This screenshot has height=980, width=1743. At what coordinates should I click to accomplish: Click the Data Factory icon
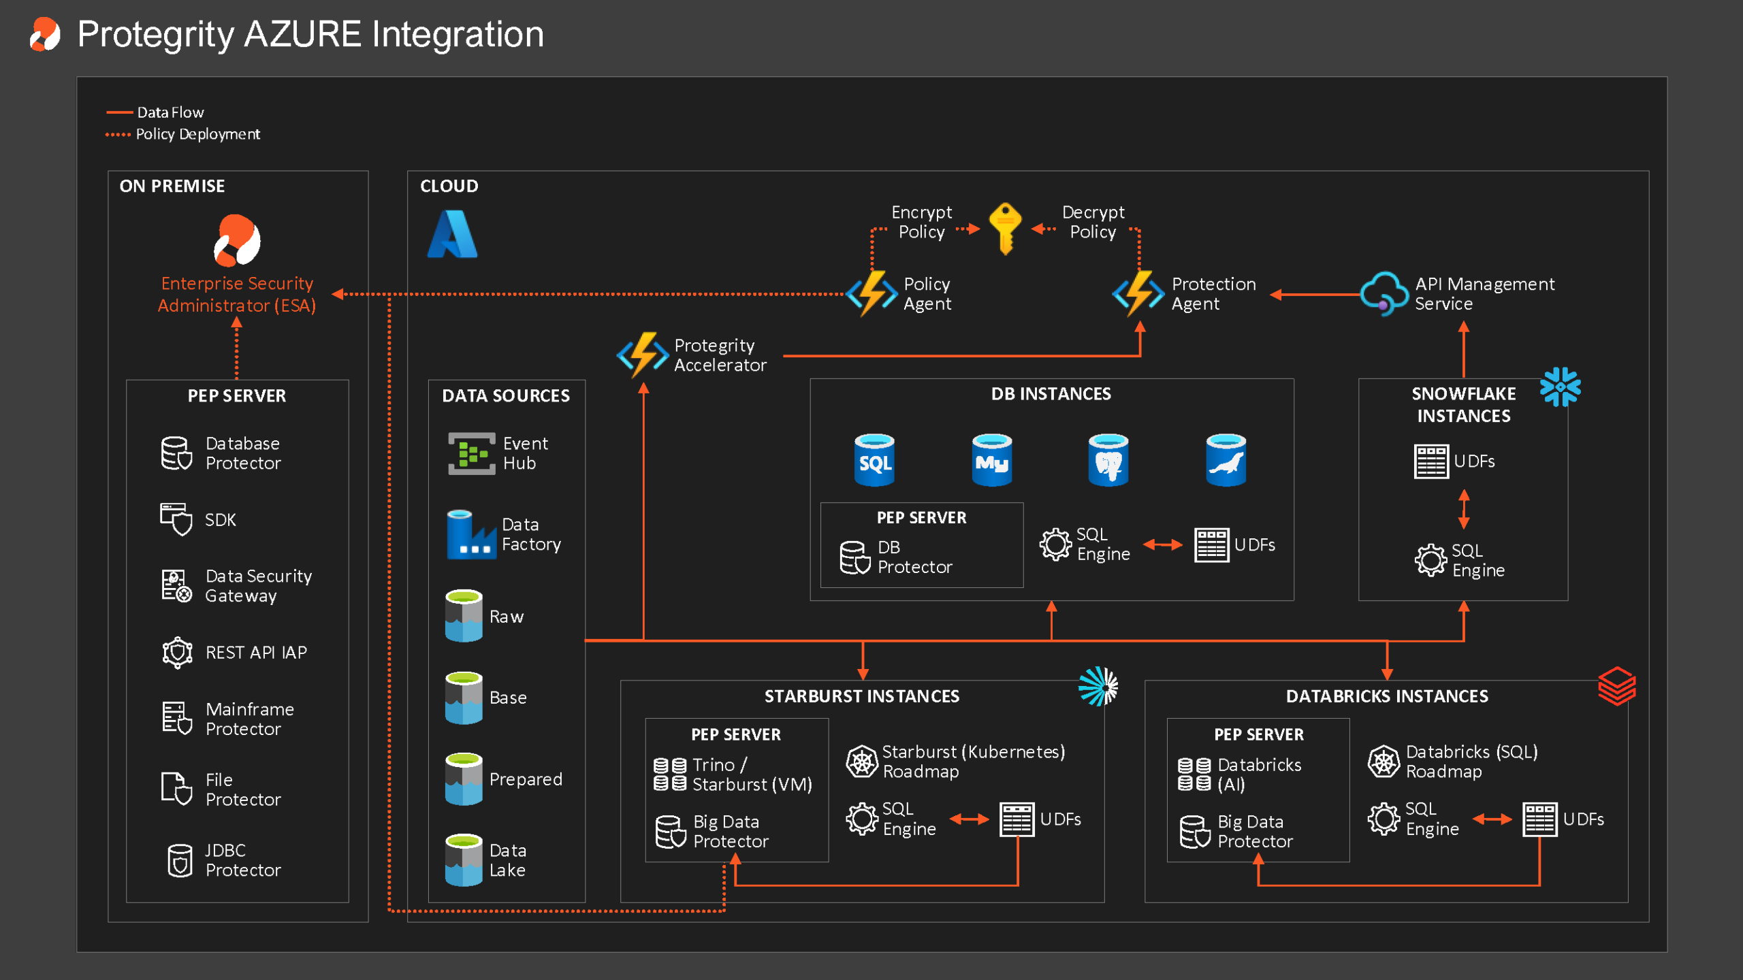tap(471, 535)
